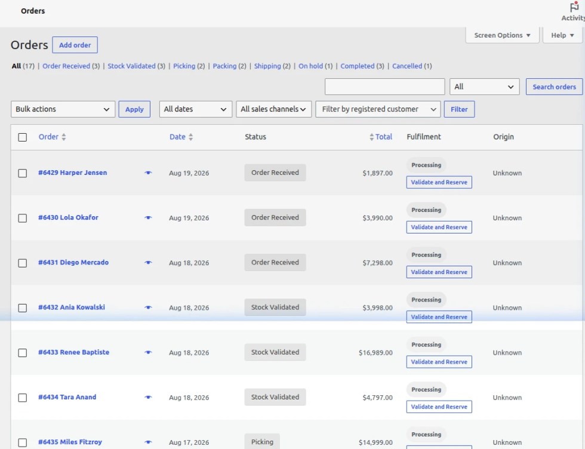Preview order #6435 Miles Fitzroy eye icon
This screenshot has width=585, height=449.
148,442
